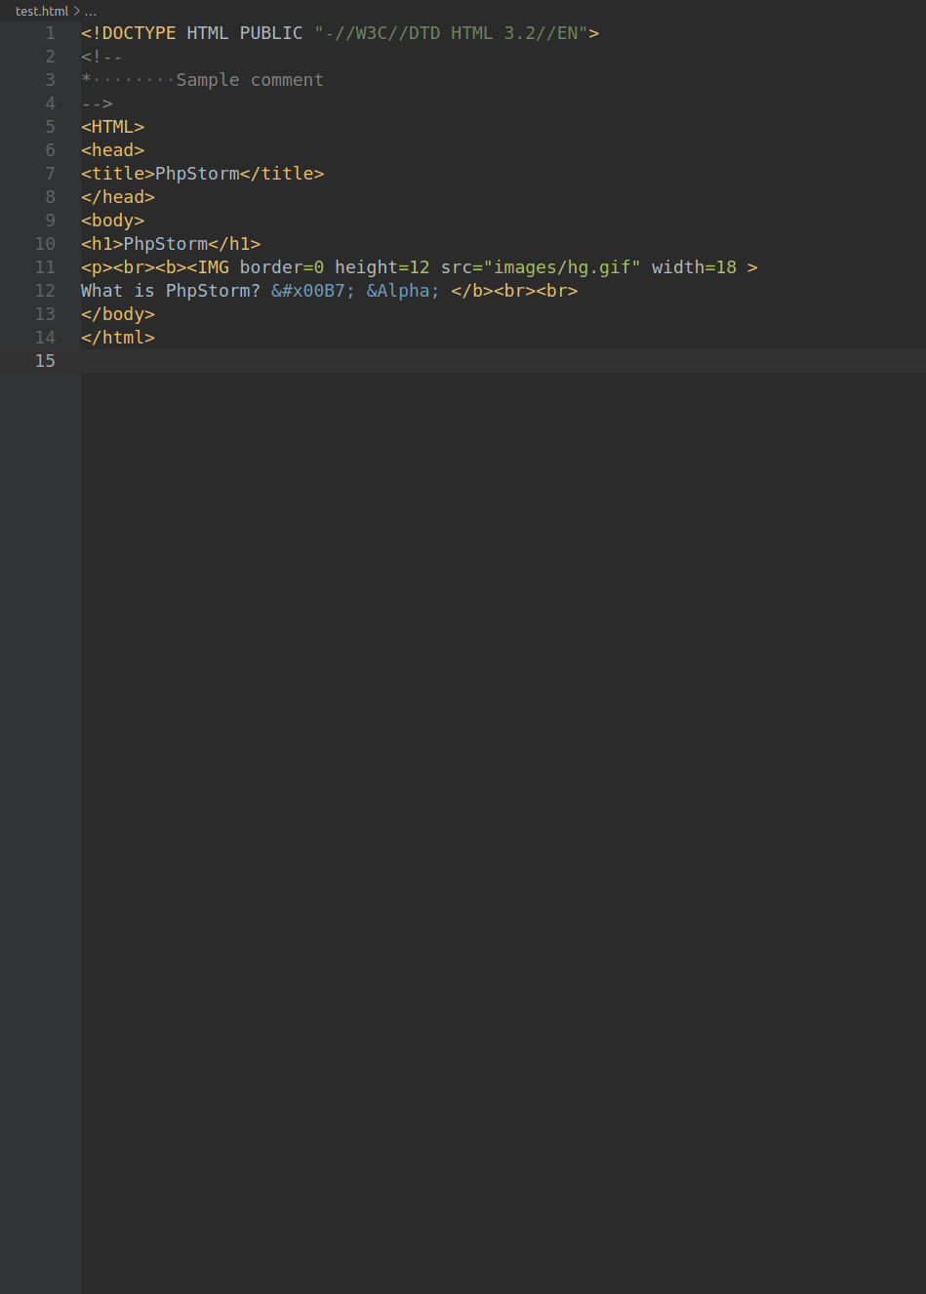Click the height=12 attribute
The width and height of the screenshot is (926, 1294).
click(382, 267)
